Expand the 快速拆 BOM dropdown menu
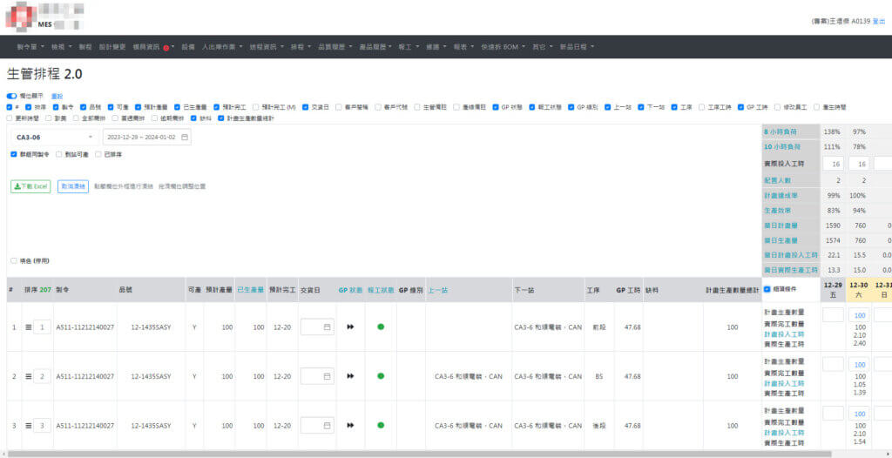 pos(500,47)
